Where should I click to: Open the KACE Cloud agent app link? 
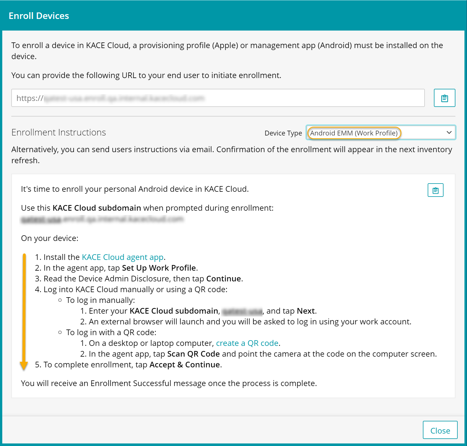point(122,257)
